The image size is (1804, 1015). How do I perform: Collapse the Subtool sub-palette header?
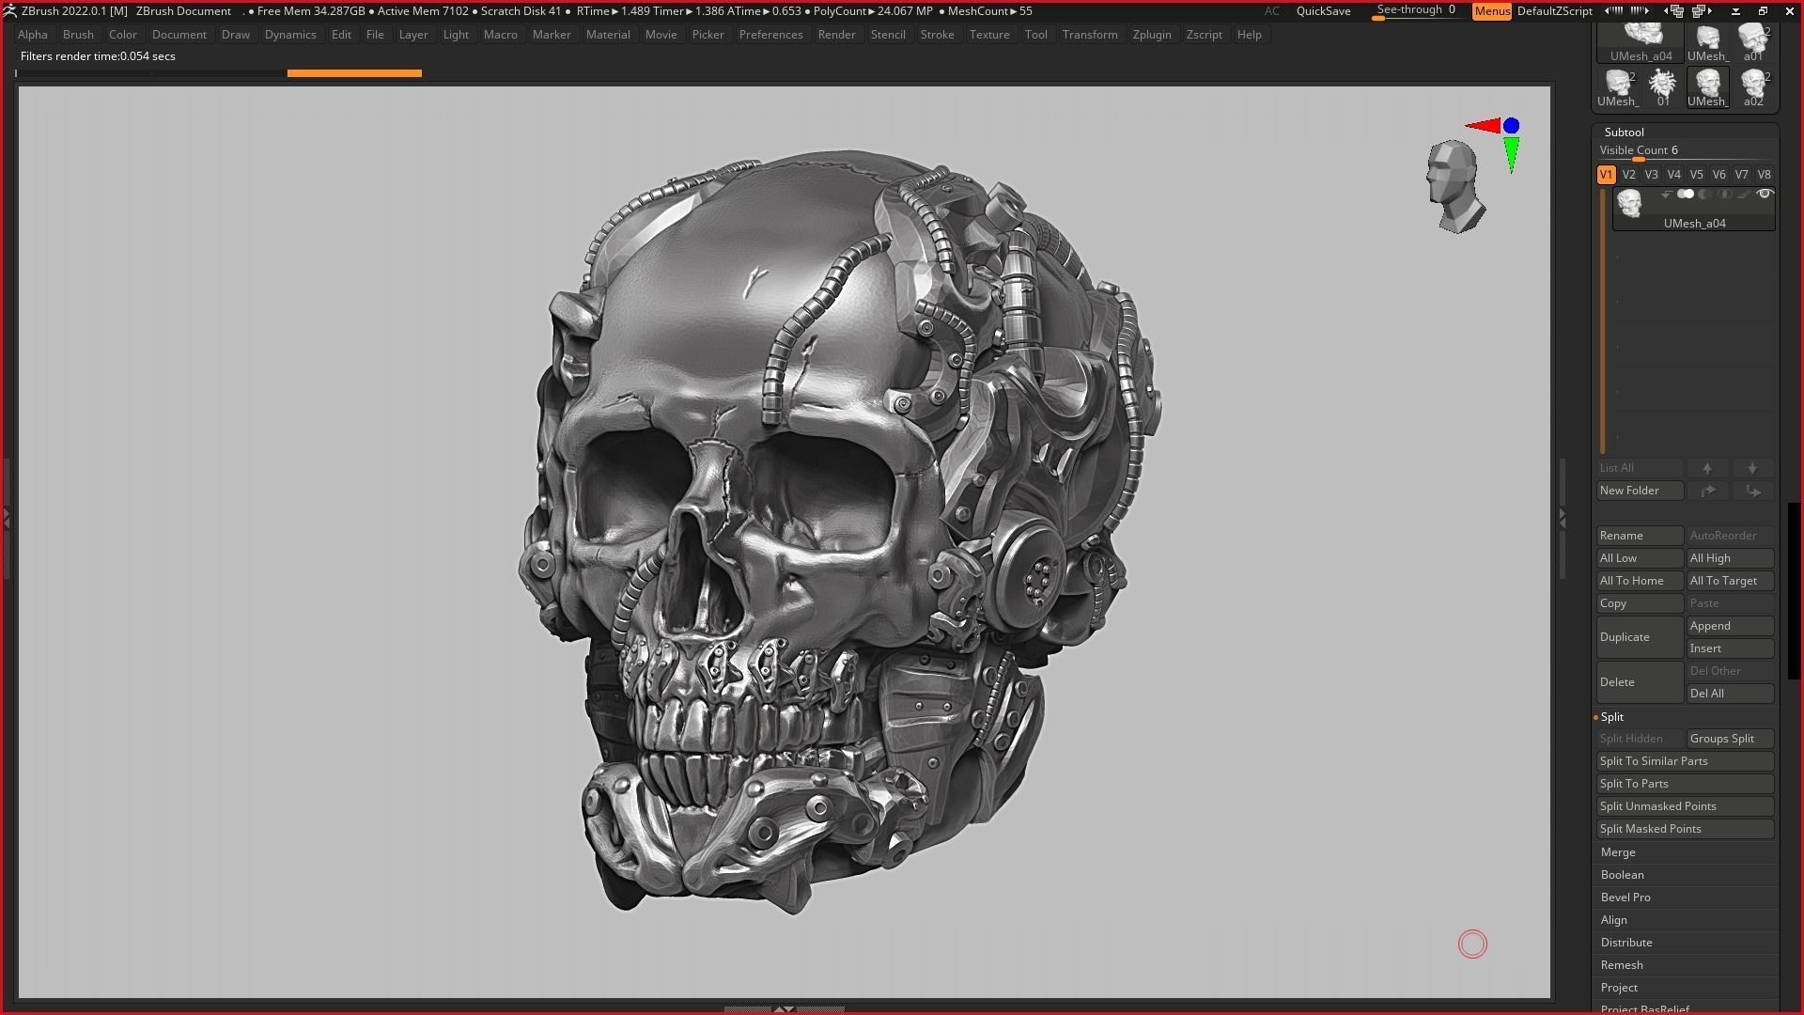point(1624,133)
